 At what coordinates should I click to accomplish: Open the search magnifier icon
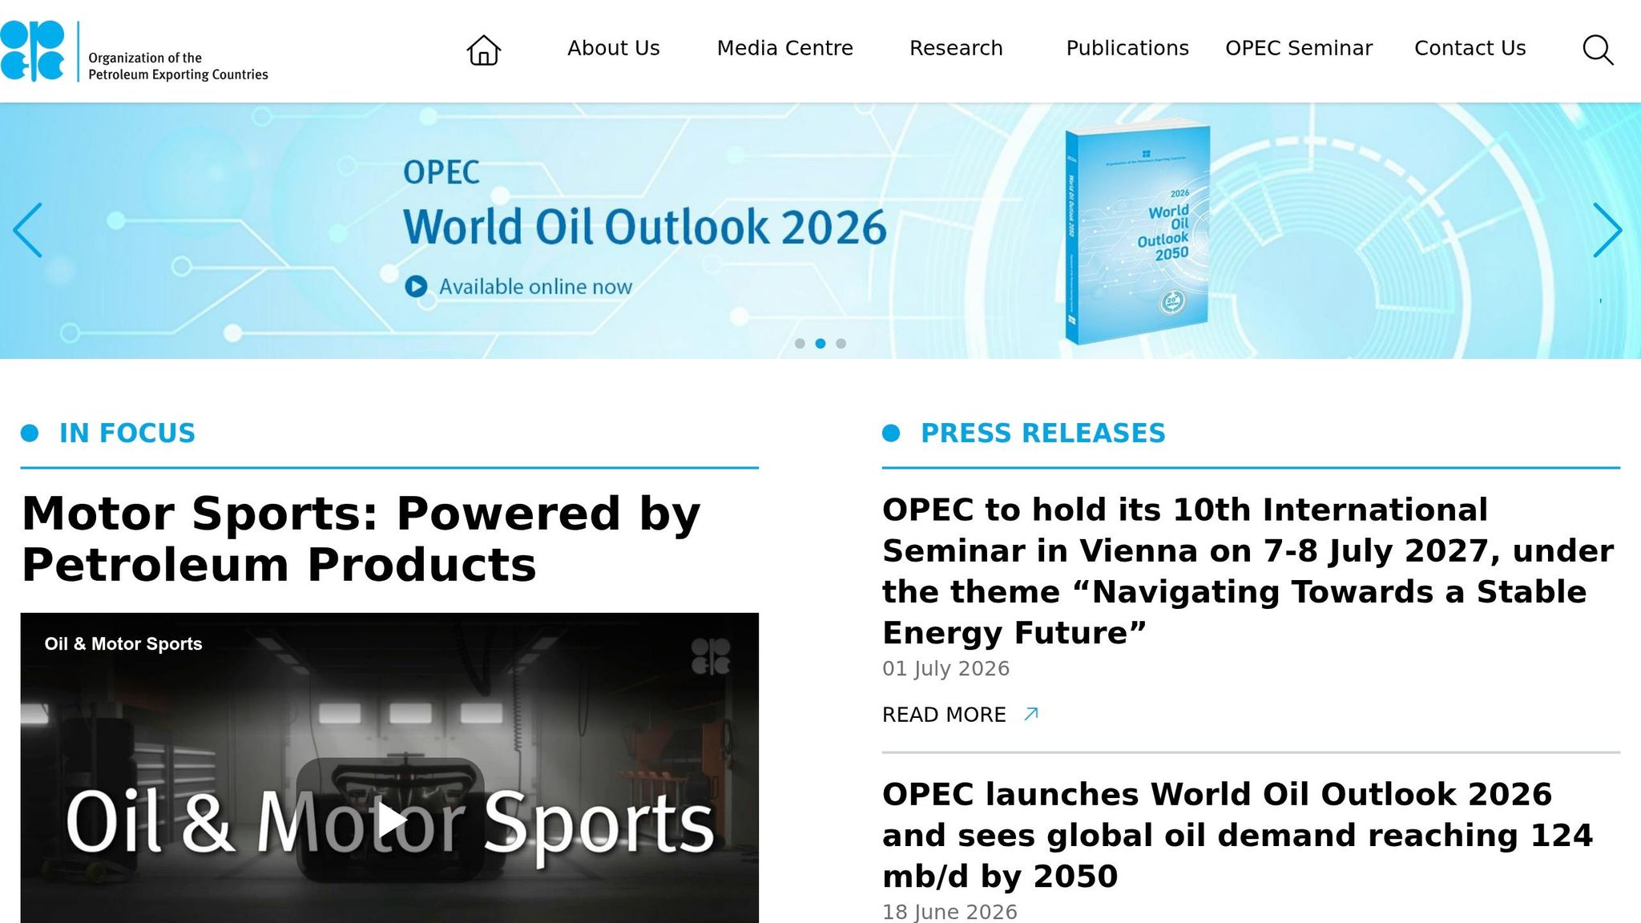point(1598,50)
